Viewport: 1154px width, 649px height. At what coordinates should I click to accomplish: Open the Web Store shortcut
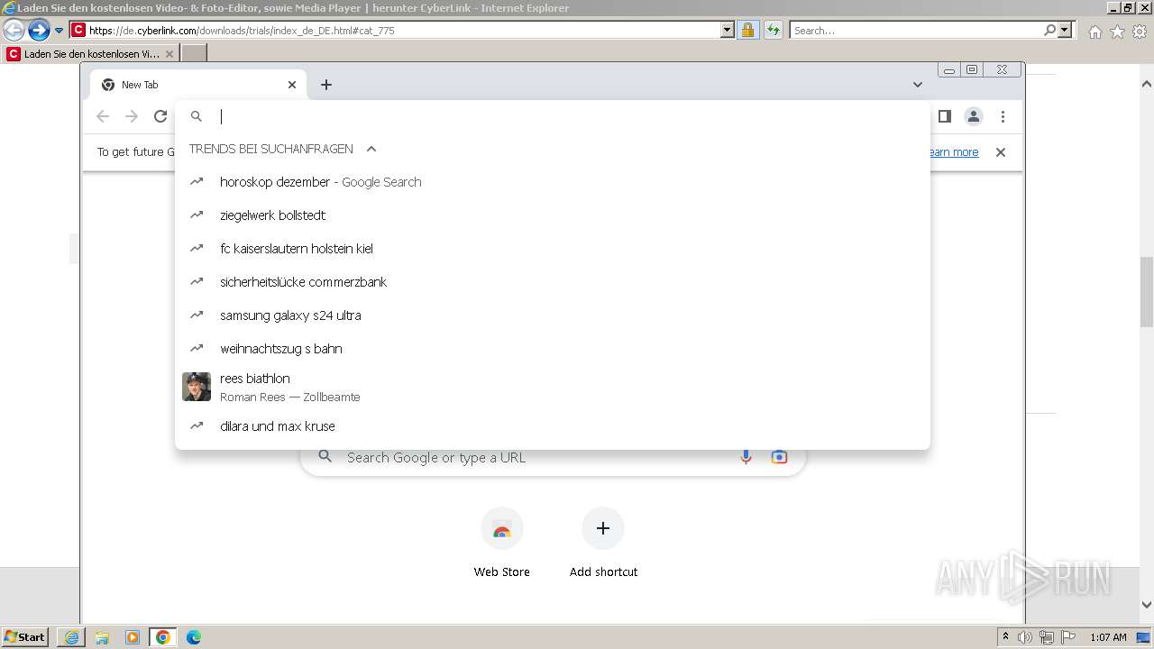click(502, 543)
